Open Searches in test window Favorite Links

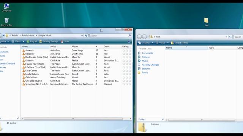(144, 69)
